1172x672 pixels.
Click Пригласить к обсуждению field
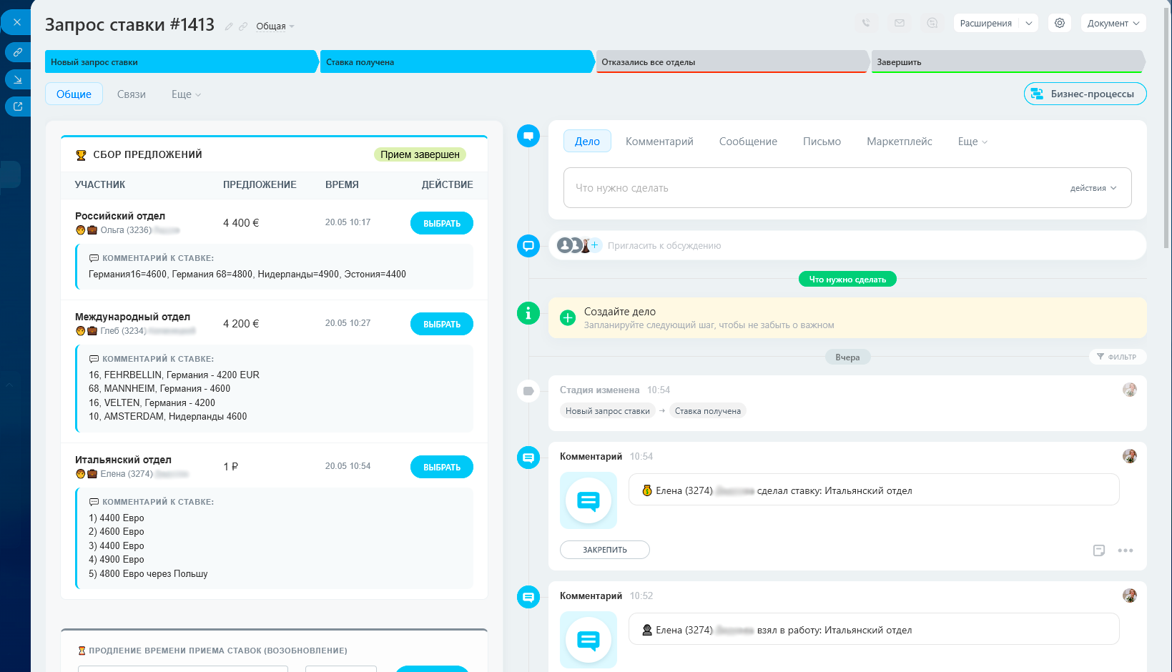(664, 245)
